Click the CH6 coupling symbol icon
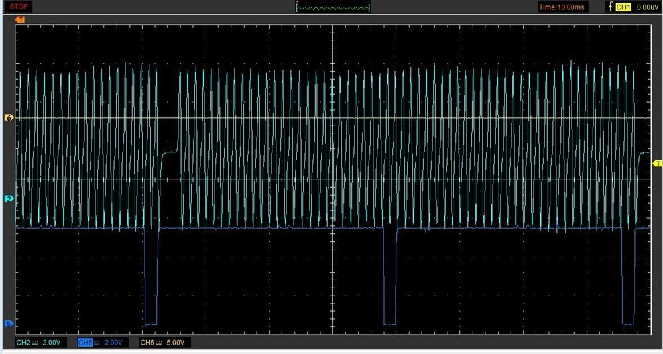Screen dimensions: 663x354 tap(160, 343)
